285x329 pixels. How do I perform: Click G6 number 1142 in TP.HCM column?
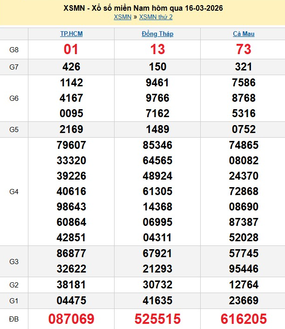[71, 83]
